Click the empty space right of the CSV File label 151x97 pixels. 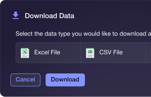tap(134, 53)
